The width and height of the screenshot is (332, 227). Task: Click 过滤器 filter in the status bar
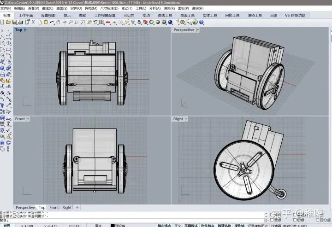(276, 225)
